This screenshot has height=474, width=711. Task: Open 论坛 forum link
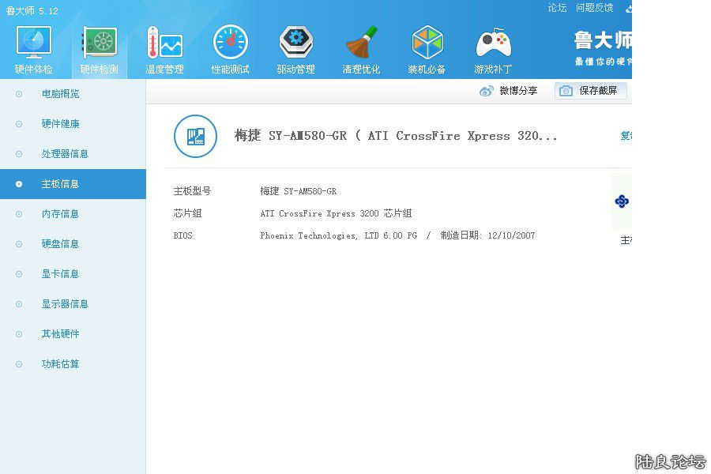557,8
